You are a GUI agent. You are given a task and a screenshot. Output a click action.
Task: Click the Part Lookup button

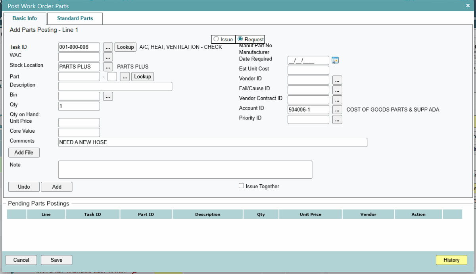(142, 77)
